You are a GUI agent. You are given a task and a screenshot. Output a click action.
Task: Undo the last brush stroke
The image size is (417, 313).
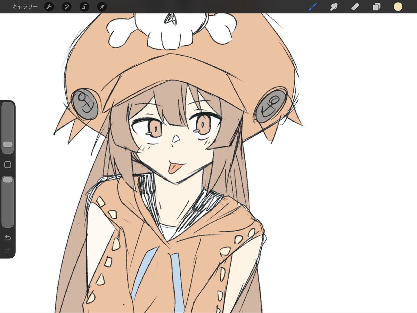coord(8,238)
